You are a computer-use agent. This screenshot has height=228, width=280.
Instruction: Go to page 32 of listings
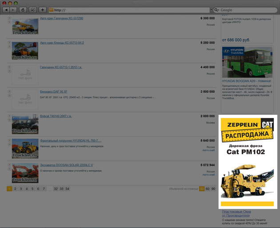[x=56, y=189]
